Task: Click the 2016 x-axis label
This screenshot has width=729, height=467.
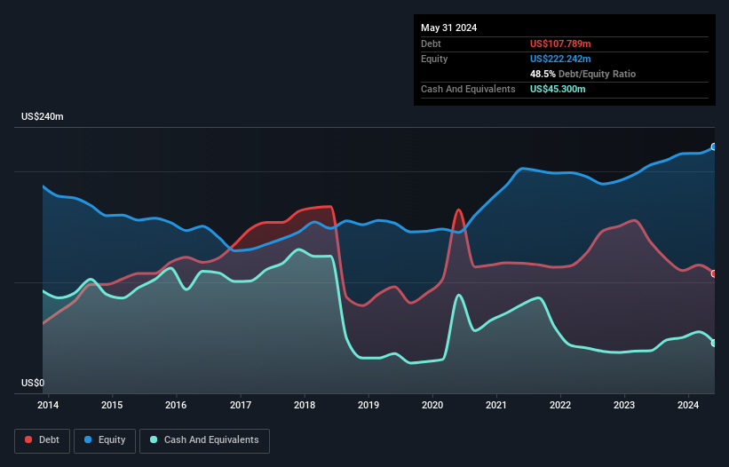Action: 176,405
